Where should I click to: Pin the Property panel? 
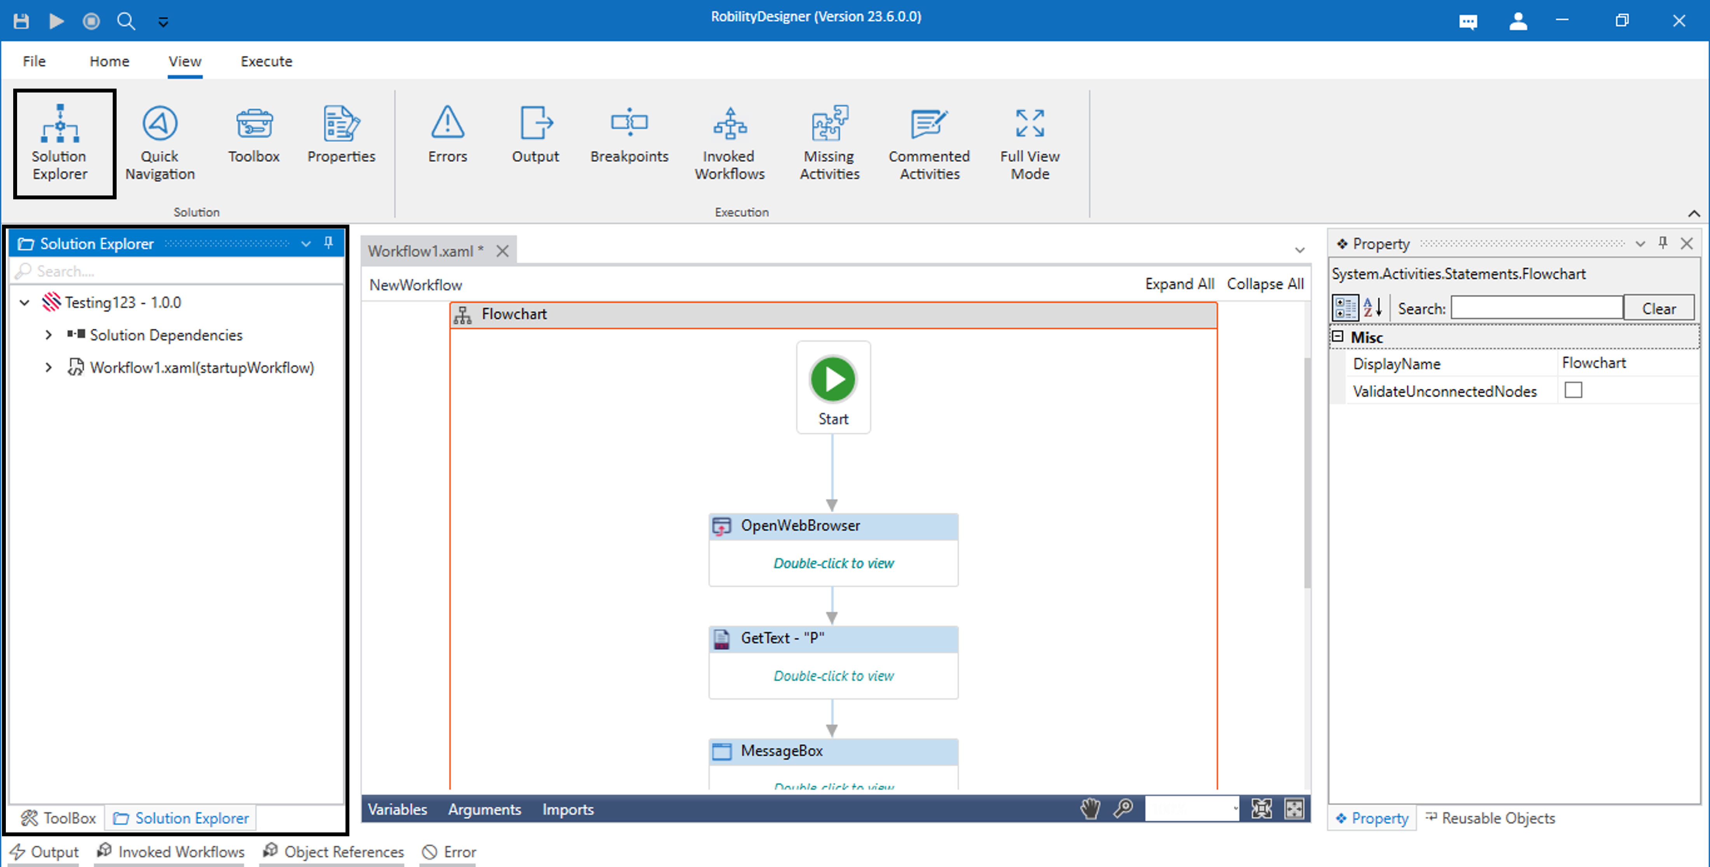tap(1662, 243)
